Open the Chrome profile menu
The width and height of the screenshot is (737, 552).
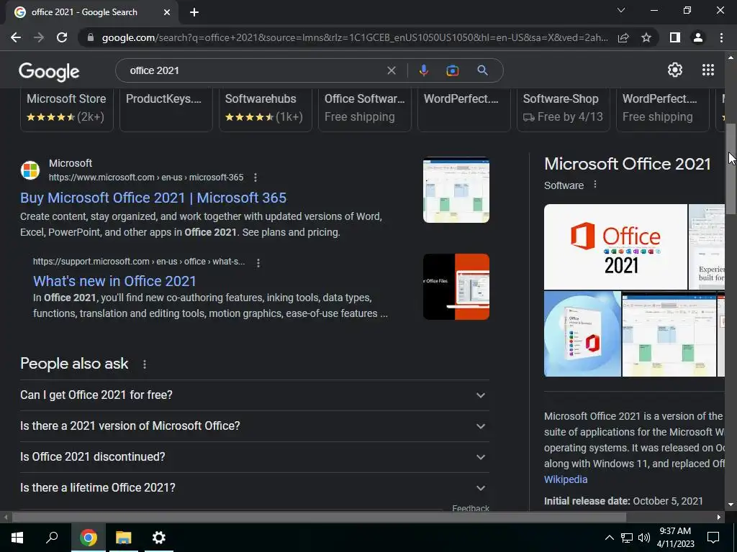pos(698,37)
